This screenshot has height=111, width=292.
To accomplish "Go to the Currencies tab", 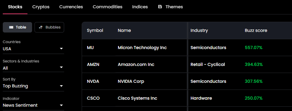I will coord(71,7).
